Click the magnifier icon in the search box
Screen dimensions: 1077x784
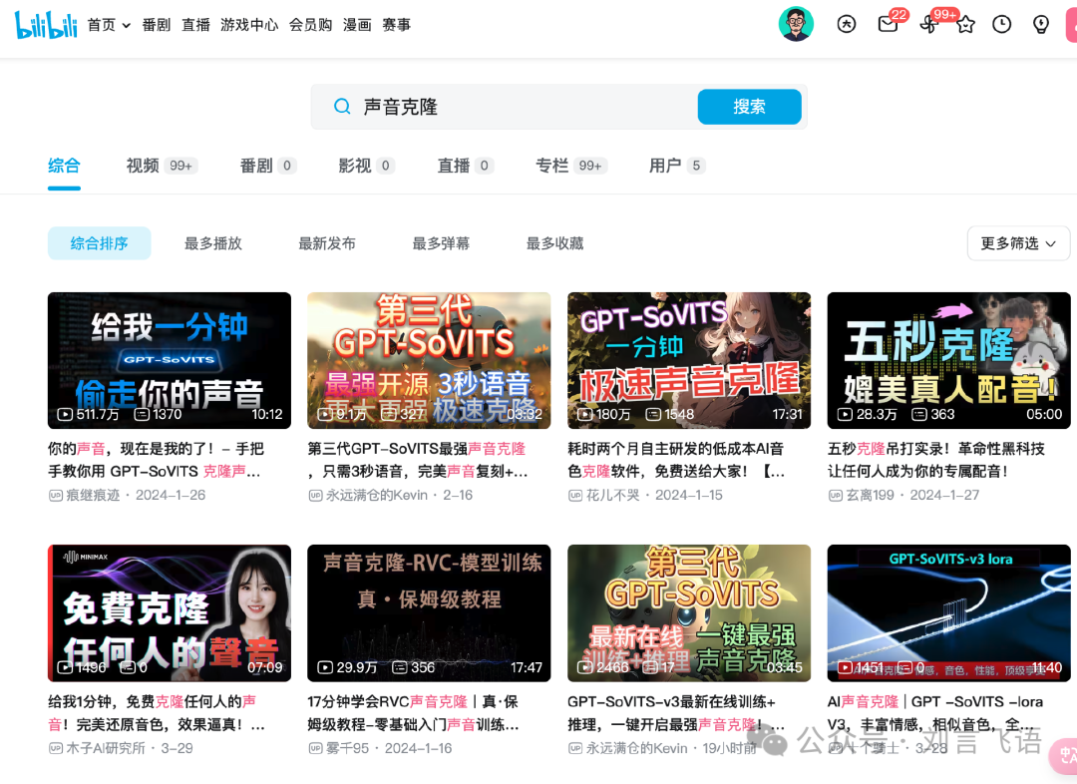coord(341,107)
